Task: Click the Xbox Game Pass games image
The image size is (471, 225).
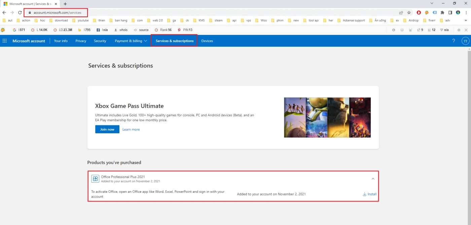Action: point(327,118)
